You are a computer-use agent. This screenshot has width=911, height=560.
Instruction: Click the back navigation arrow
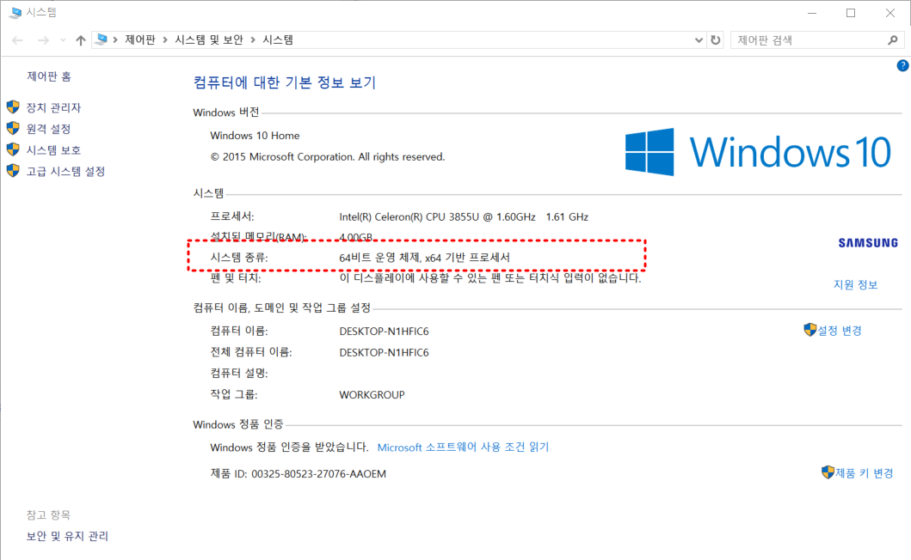point(17,40)
